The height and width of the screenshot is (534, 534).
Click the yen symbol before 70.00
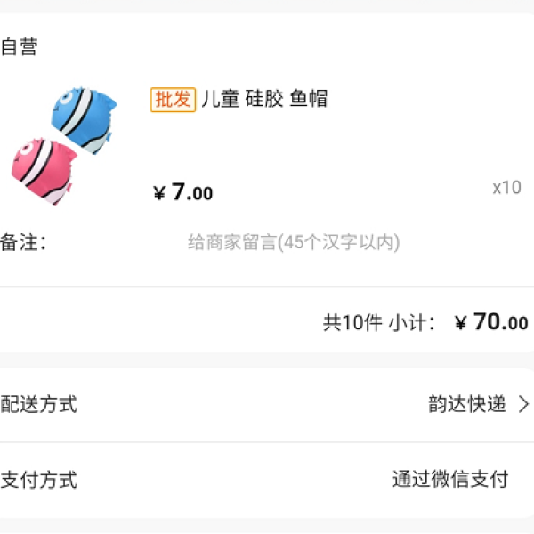461,322
